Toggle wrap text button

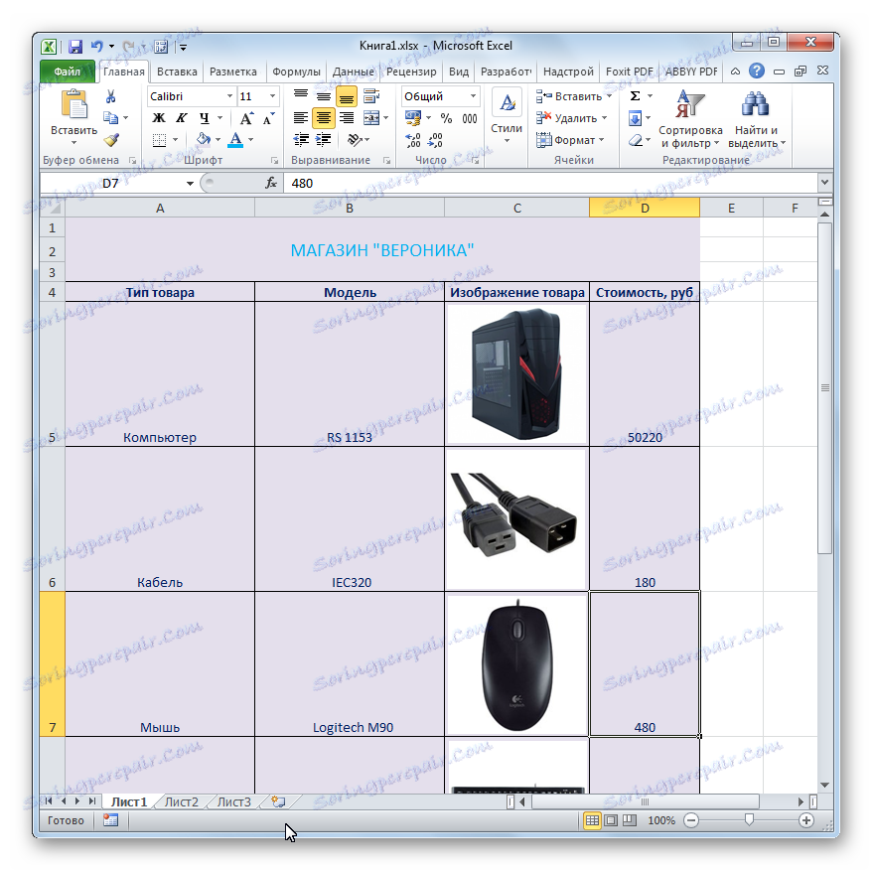[371, 96]
